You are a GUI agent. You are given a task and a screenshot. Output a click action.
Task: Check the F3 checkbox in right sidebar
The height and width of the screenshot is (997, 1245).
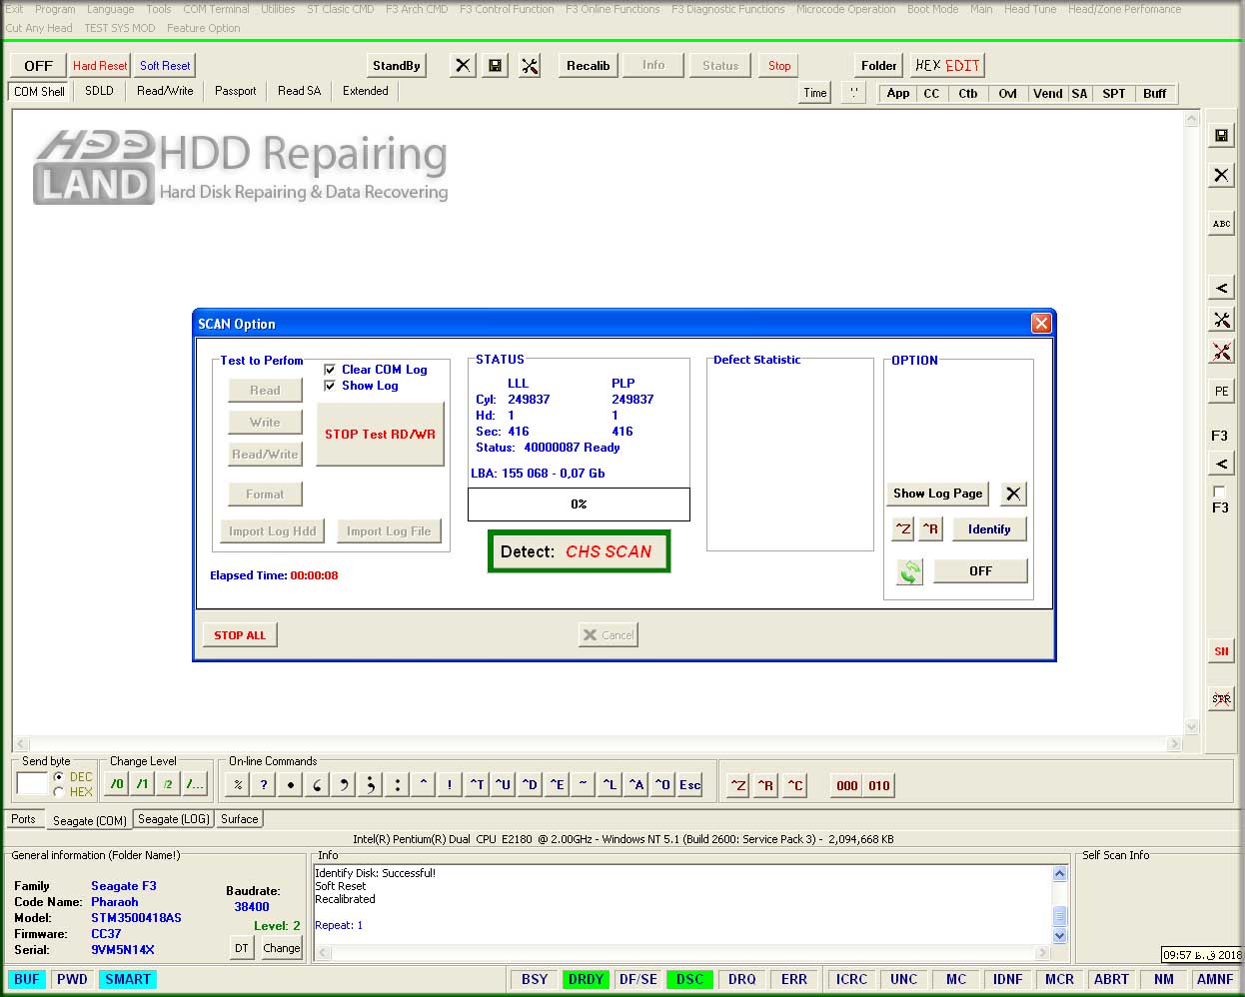[x=1218, y=492]
